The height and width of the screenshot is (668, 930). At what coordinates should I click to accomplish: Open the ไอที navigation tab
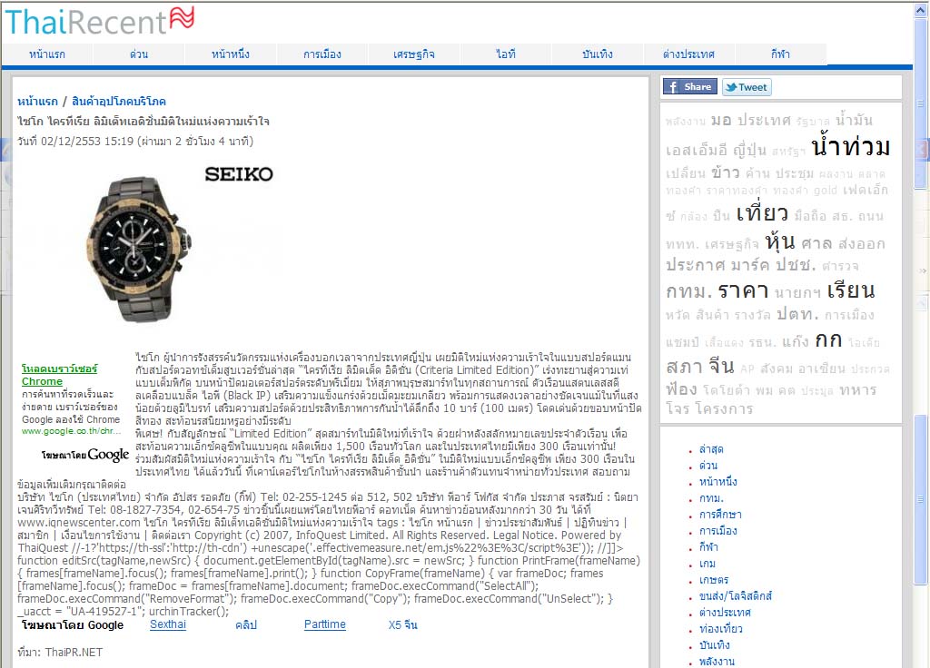(506, 54)
